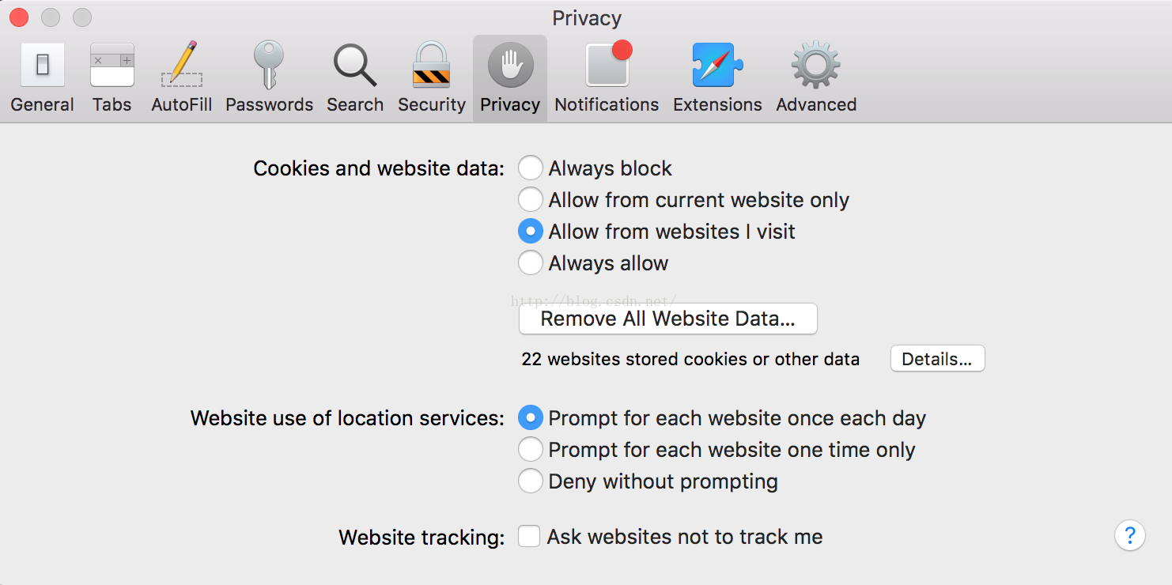Open the General preferences pane
This screenshot has height=585, width=1172.
[42, 77]
